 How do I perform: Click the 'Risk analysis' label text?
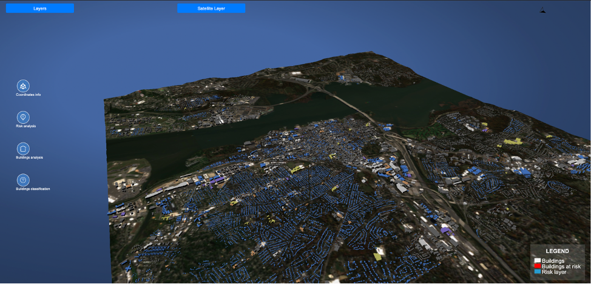26,126
